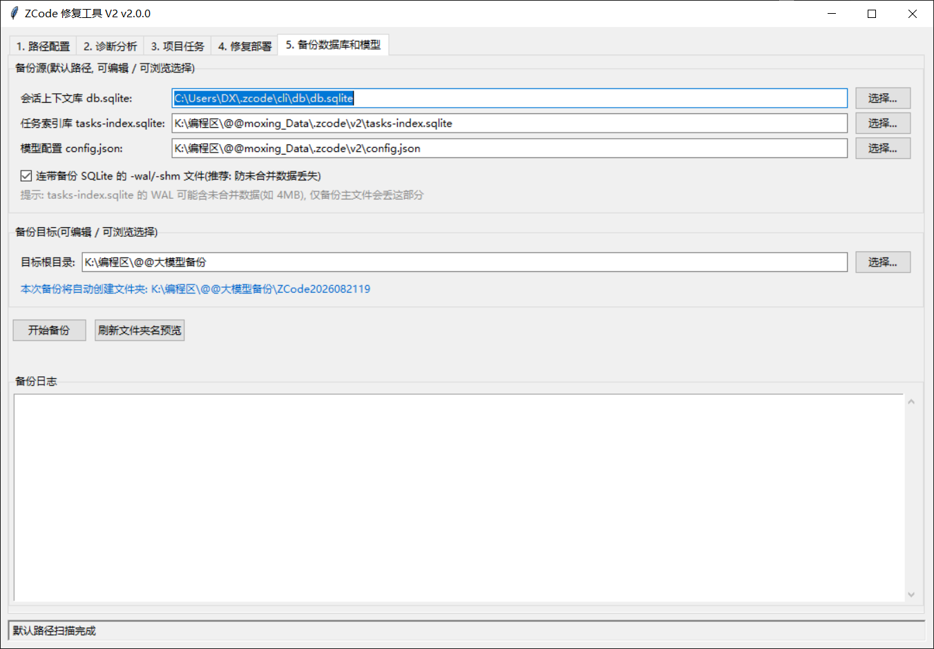Viewport: 934px width, 649px height.
Task: Click the 目标根目录: label
Action: click(48, 262)
